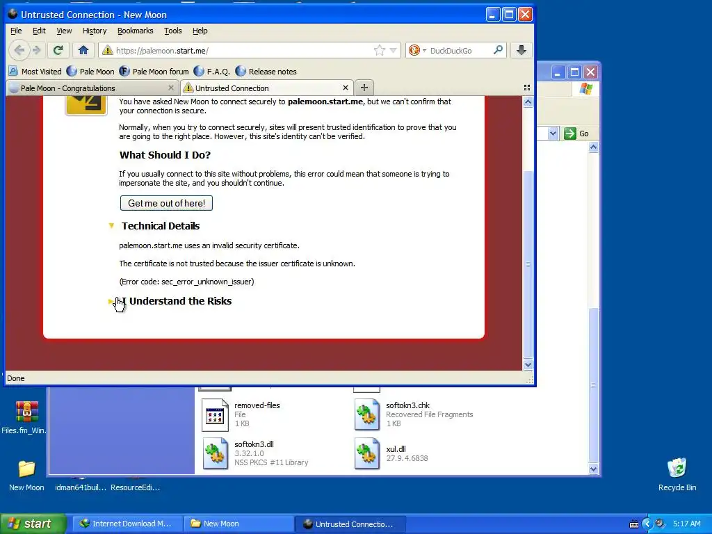
Task: Open the Pale Moon forum bookmark
Action: (x=154, y=72)
